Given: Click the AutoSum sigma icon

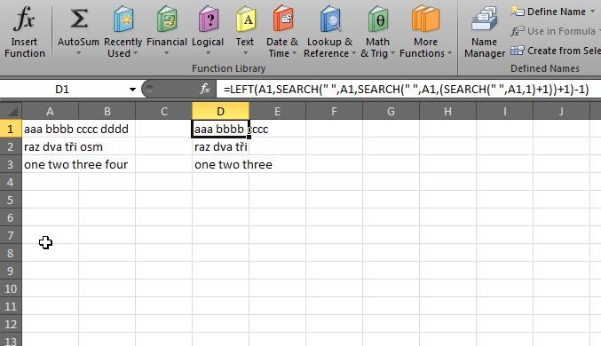Looking at the screenshot, I should click(x=79, y=20).
